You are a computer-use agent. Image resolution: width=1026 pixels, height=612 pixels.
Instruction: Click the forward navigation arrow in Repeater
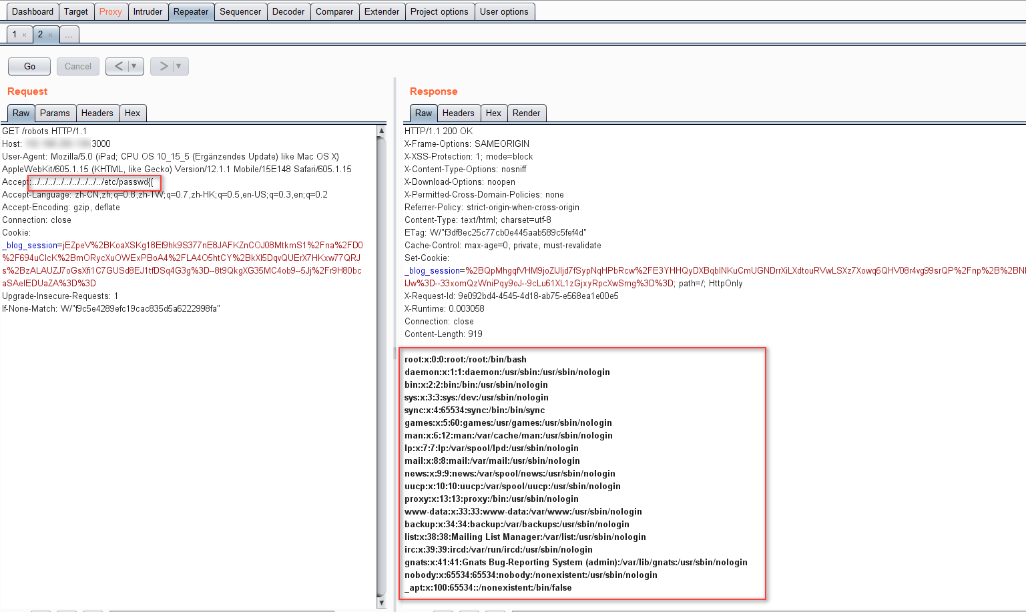(x=162, y=66)
